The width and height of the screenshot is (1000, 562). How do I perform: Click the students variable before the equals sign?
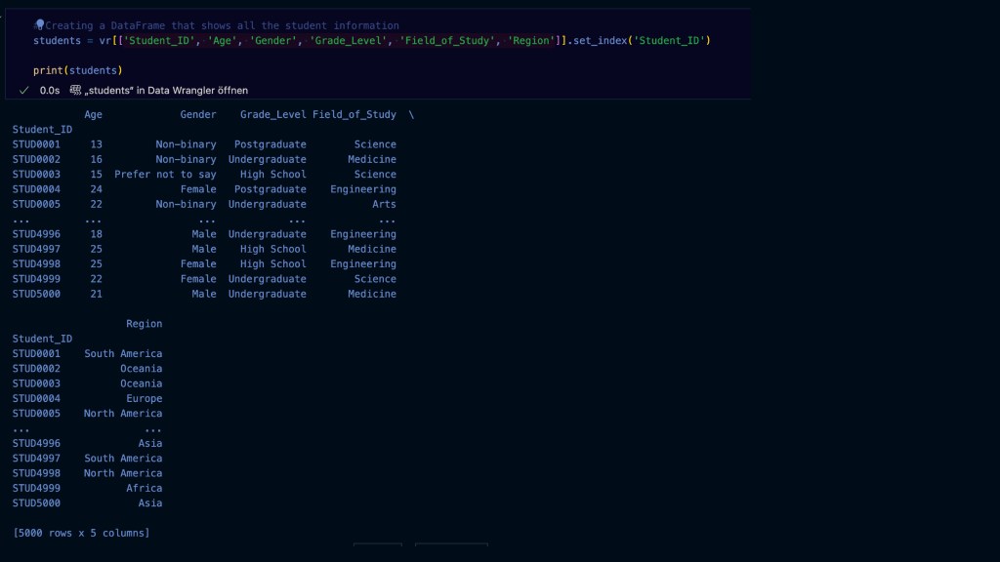coord(57,41)
